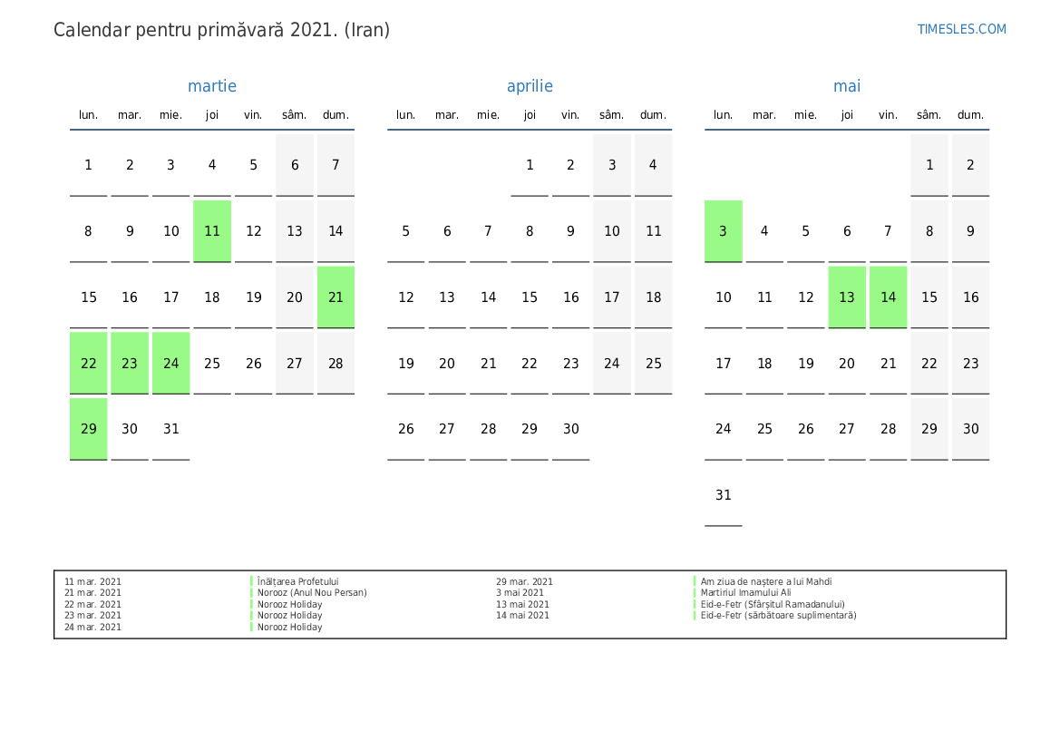This screenshot has width=1060, height=750.
Task: Click March 17 date cell
Action: coord(171,297)
